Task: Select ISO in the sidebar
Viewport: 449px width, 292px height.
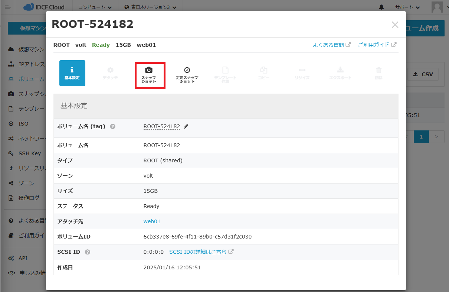Action: click(x=23, y=124)
